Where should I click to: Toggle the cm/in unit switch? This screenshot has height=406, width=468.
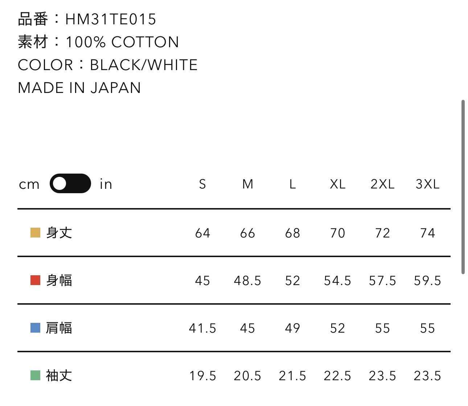point(70,184)
